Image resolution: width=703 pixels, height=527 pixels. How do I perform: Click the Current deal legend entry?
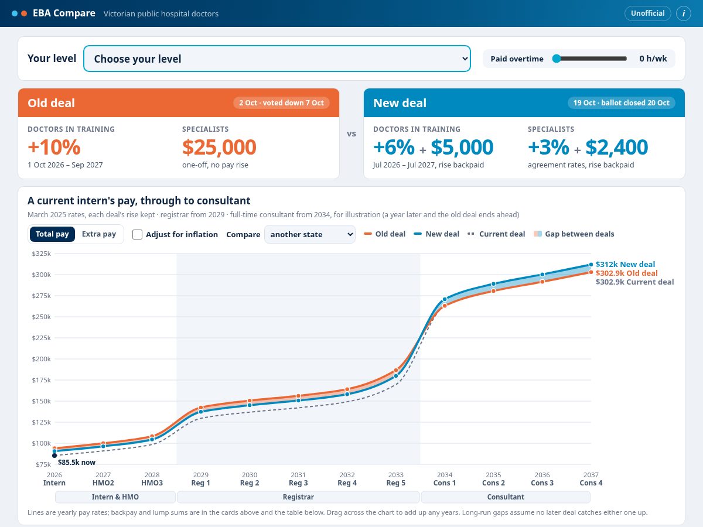pos(496,234)
